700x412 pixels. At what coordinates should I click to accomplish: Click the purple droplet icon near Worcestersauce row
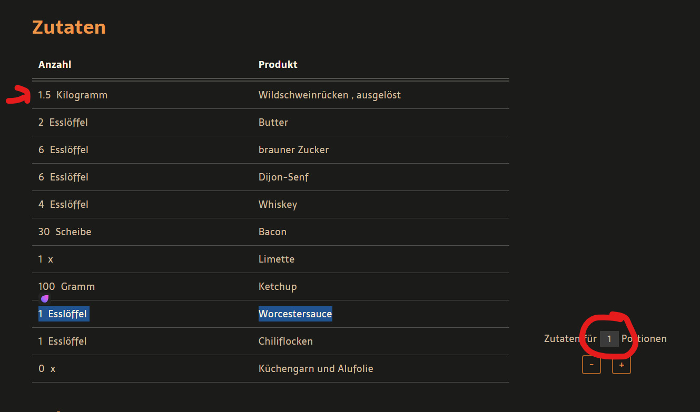[x=45, y=299]
